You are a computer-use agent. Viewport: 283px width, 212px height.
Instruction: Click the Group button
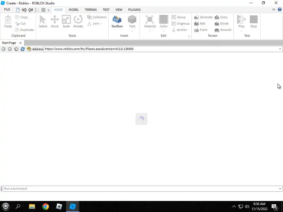coord(179,17)
